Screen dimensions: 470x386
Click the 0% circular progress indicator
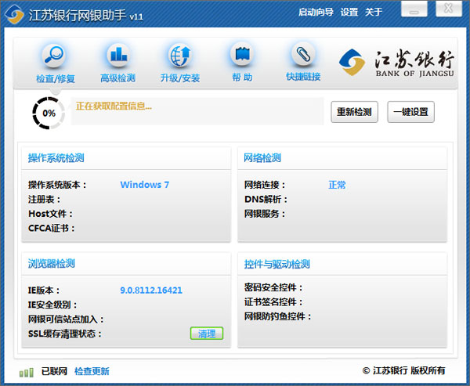tap(49, 113)
